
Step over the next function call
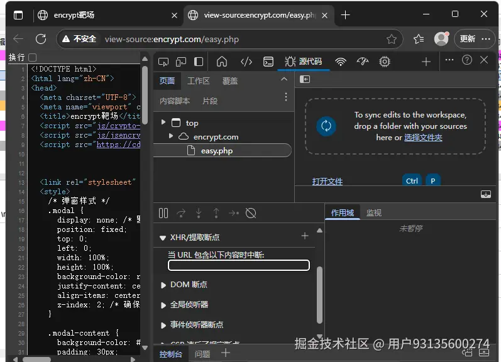(181, 213)
